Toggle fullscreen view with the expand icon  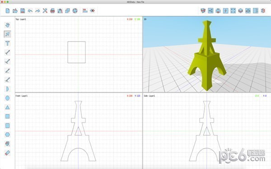tap(233, 11)
